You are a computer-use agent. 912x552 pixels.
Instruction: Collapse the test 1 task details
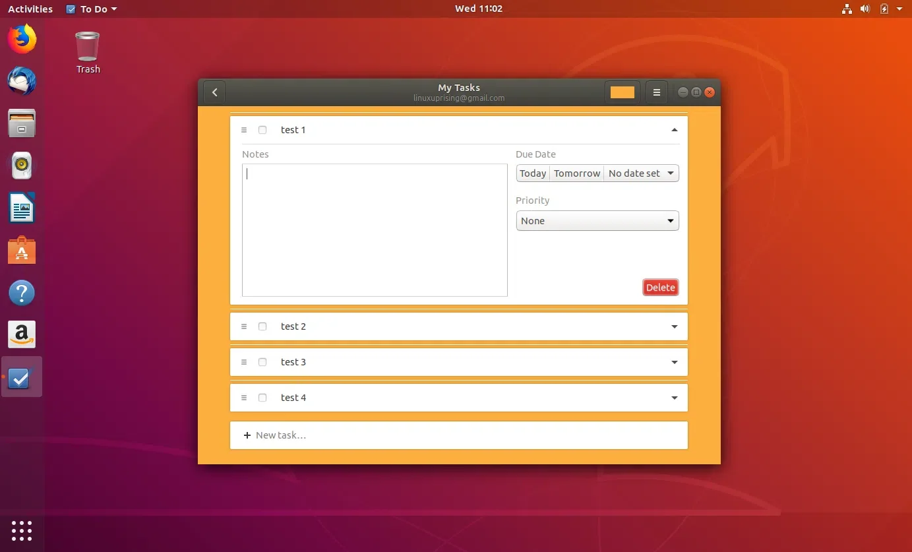point(674,130)
